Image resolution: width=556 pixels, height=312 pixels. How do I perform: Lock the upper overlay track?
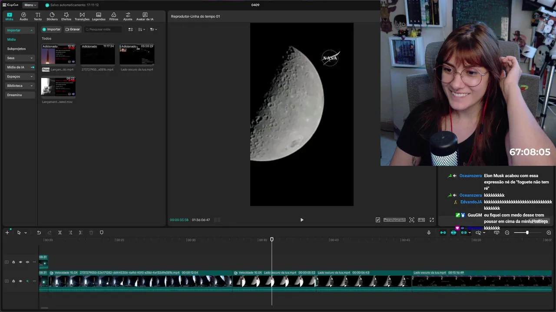[13, 262]
